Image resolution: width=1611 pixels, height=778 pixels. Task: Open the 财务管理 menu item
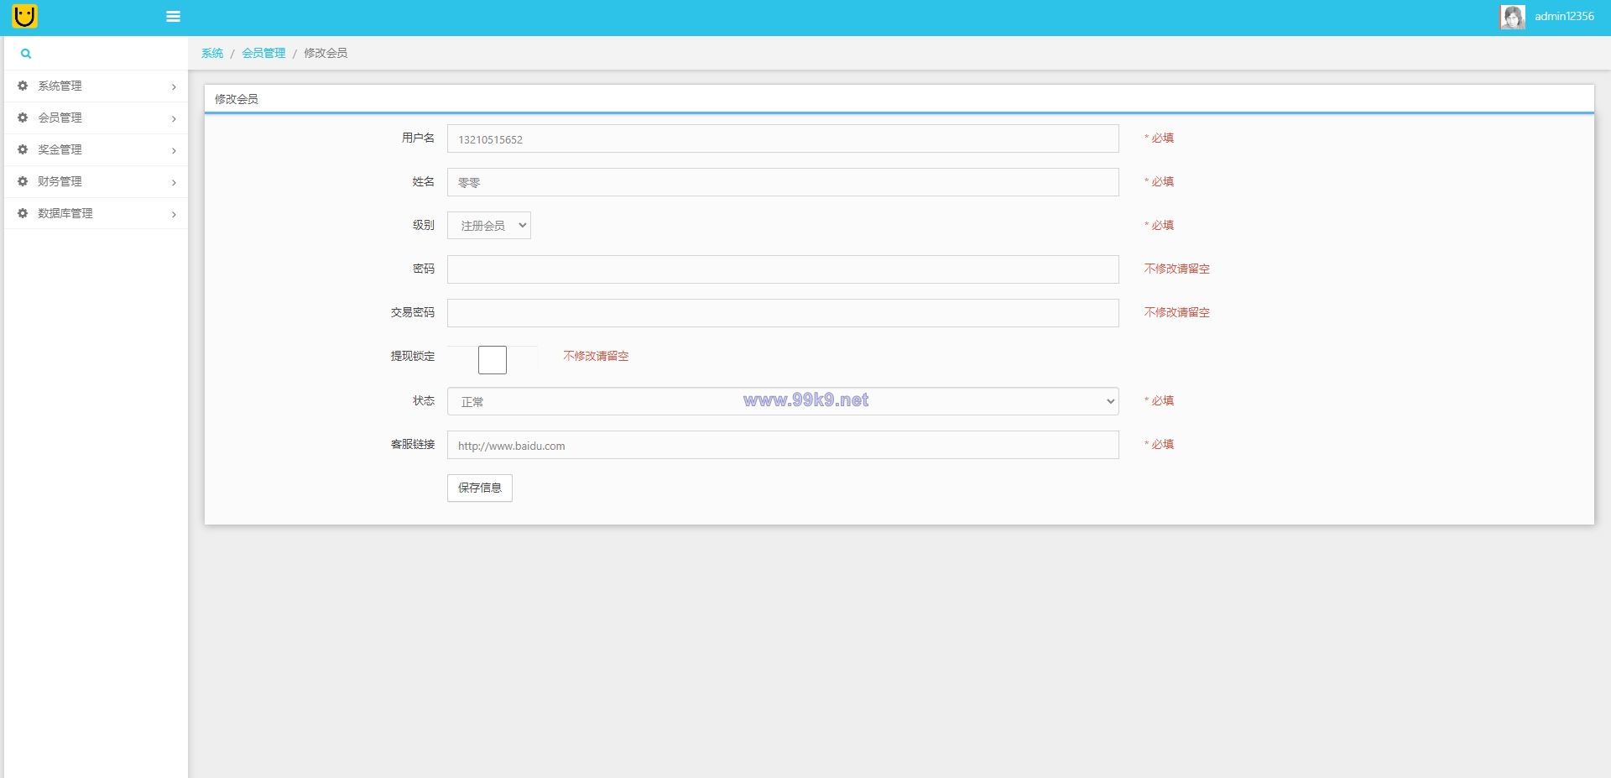(96, 182)
